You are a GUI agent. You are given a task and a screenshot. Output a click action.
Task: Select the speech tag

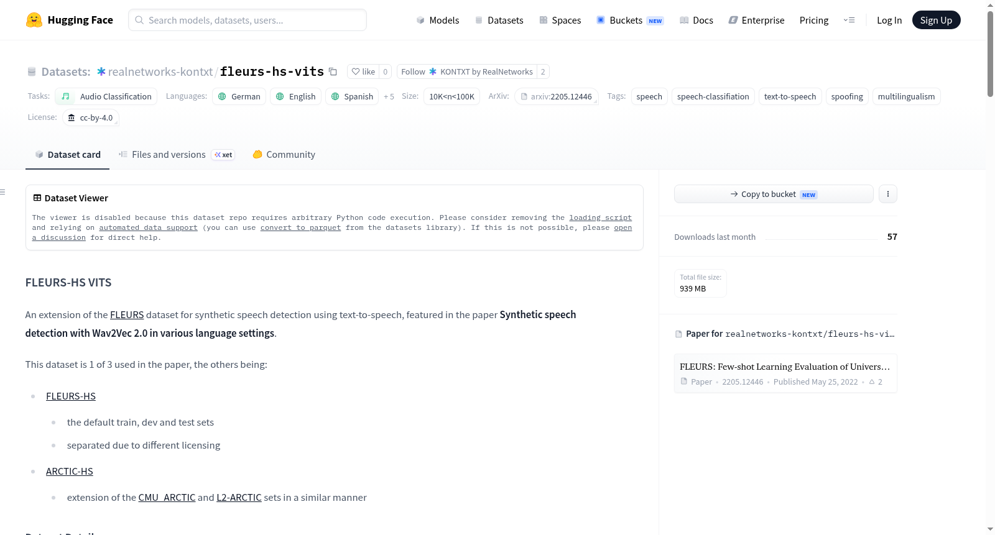click(x=649, y=96)
